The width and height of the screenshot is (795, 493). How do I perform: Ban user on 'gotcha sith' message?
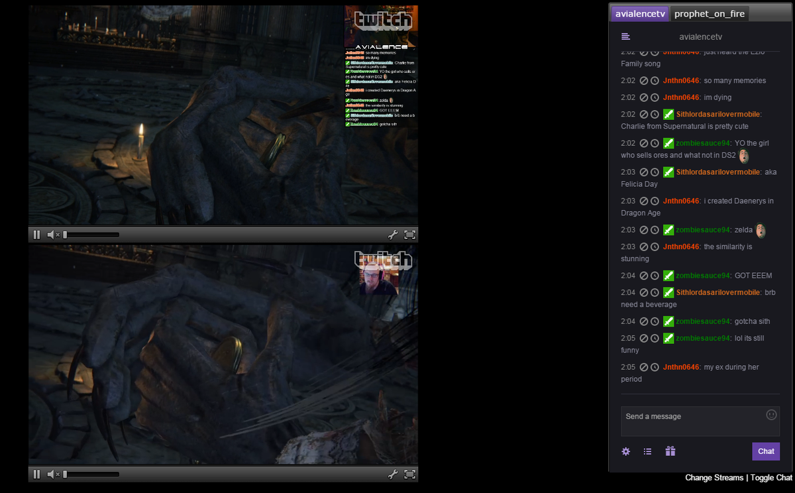643,321
